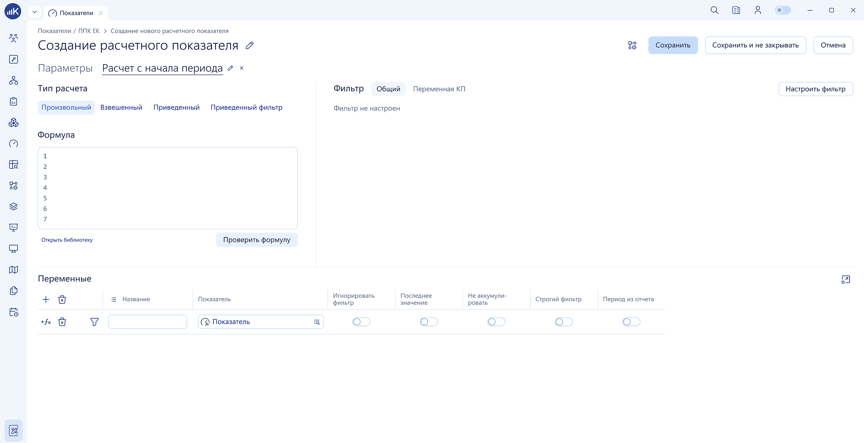864x443 pixels.
Task: Toggle the light/dark theme switch
Action: coord(783,10)
